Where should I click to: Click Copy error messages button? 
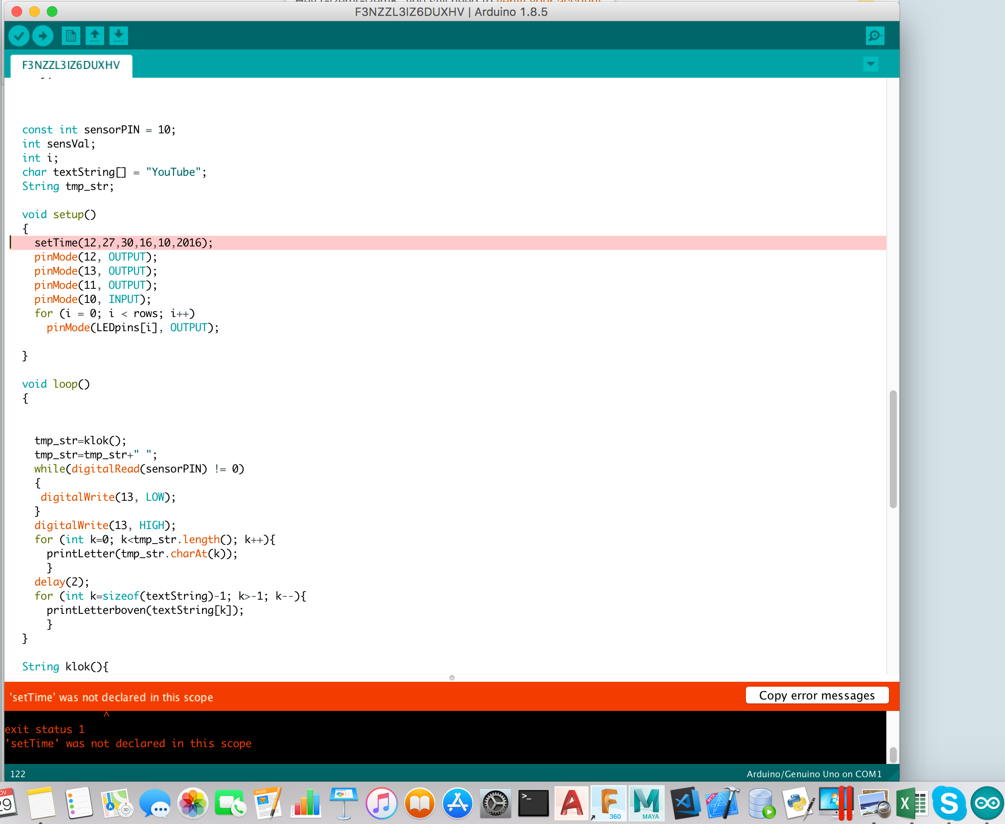[817, 695]
